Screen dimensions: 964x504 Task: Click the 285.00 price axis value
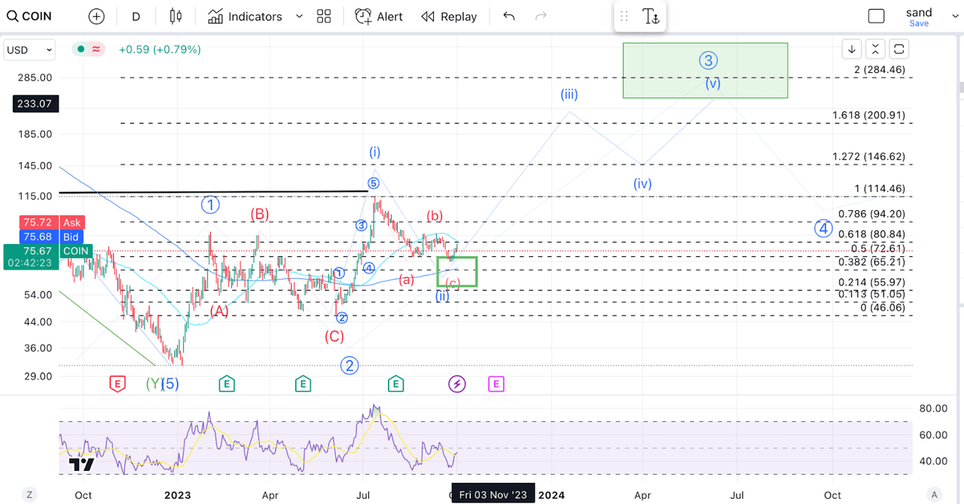coord(35,78)
